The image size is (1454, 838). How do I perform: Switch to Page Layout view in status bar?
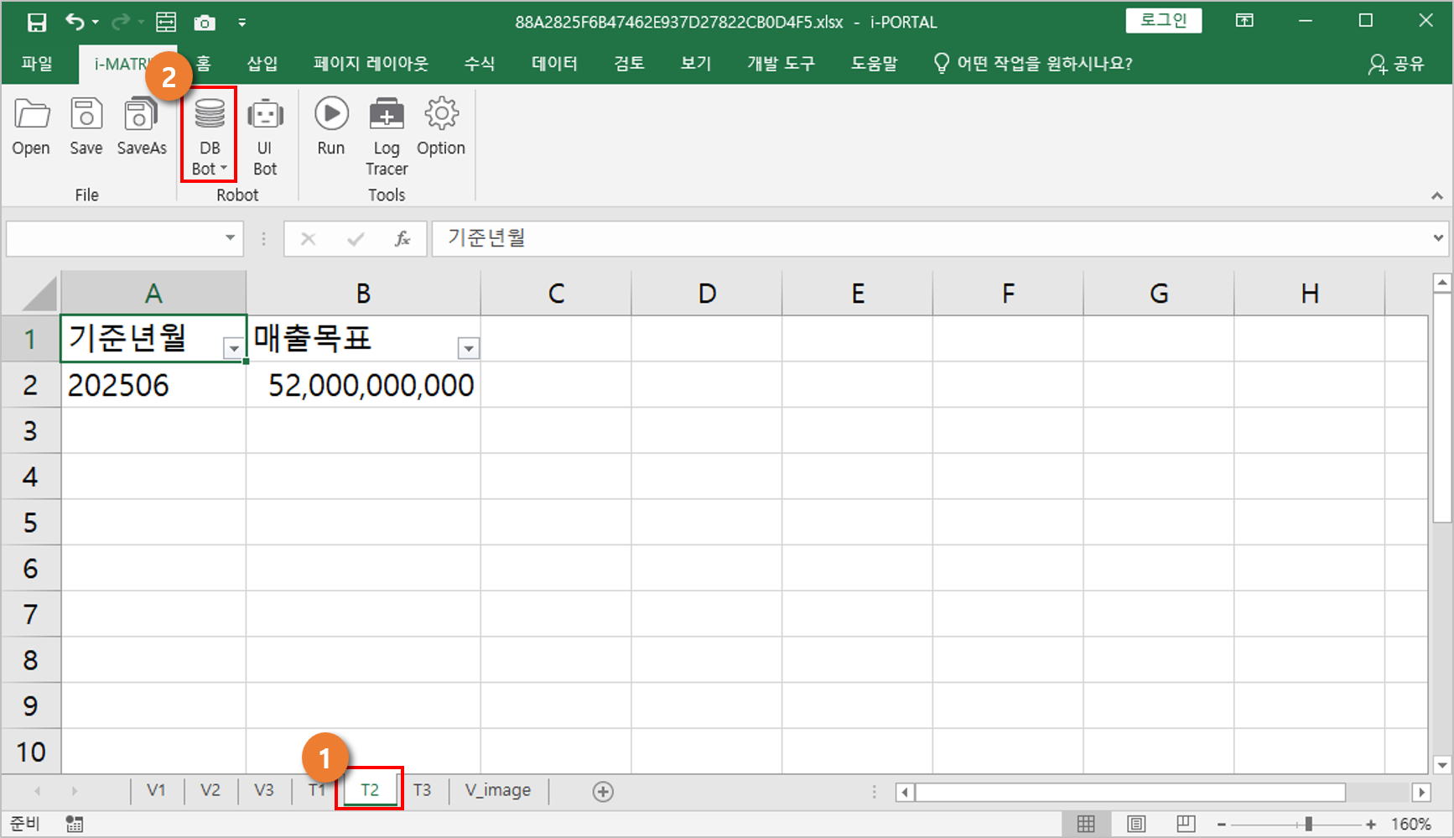point(1135,824)
